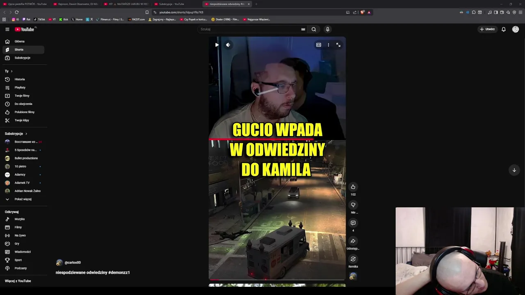
Task: Dislike the short with thumbs down
Action: (353, 205)
